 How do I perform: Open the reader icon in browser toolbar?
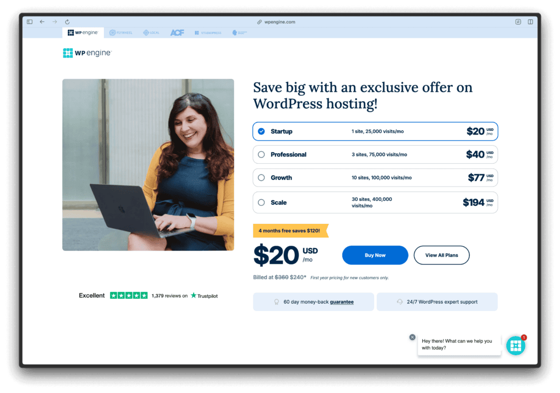(x=518, y=22)
